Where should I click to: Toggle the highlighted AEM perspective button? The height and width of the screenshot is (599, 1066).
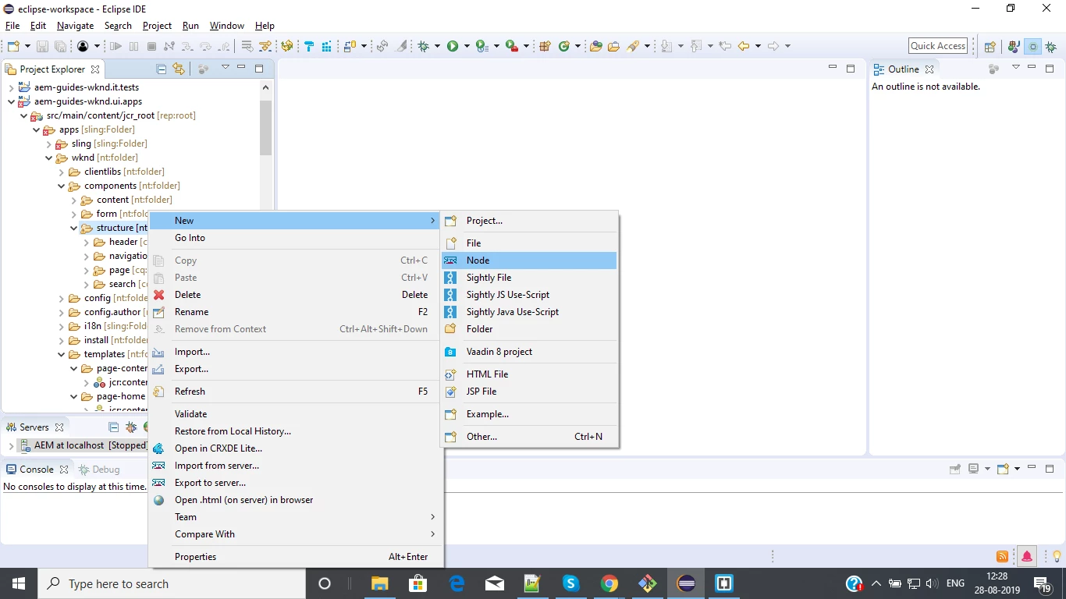pos(1032,46)
